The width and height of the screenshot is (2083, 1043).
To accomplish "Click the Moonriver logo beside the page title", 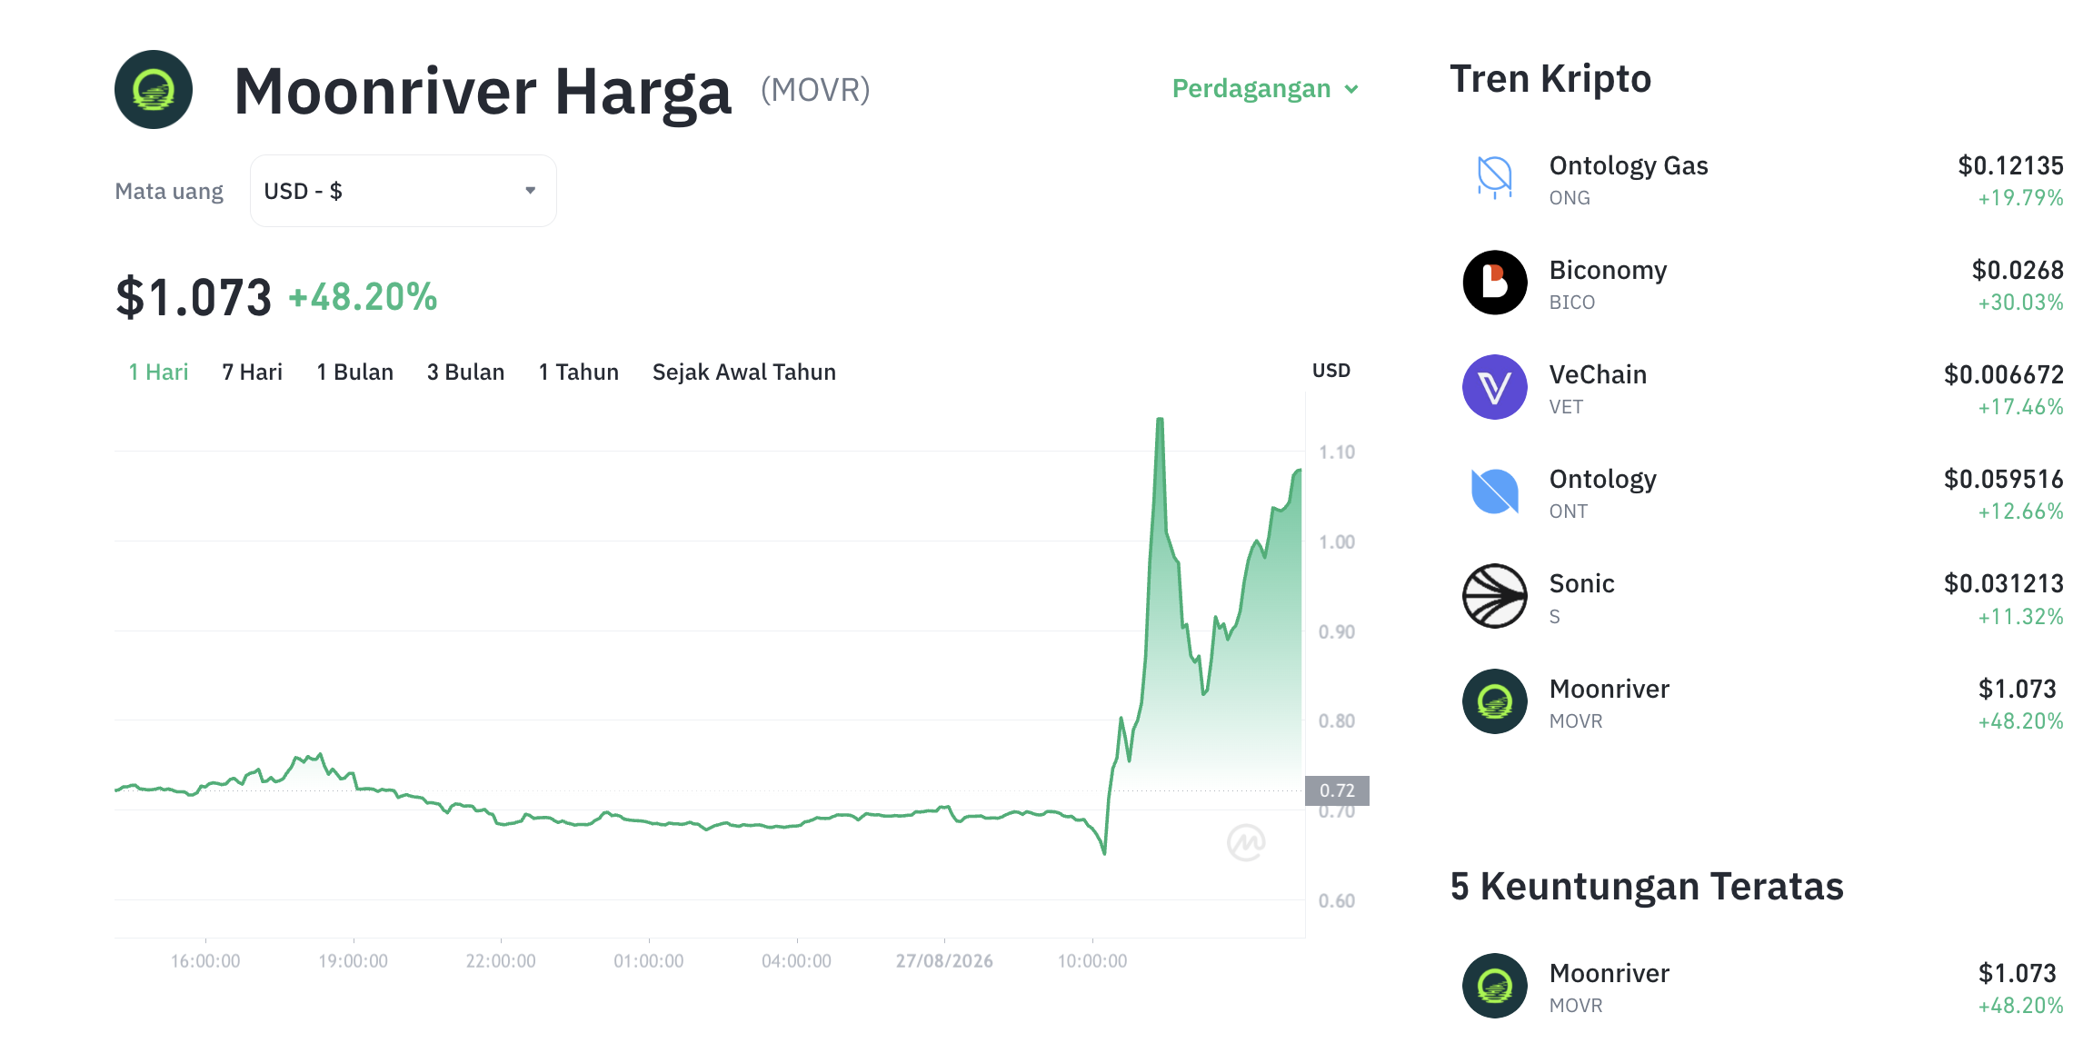I will pos(154,89).
